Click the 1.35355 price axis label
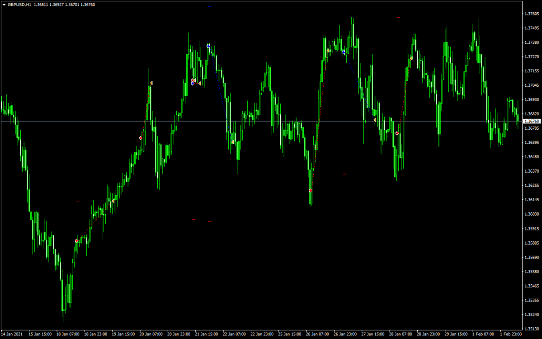The height and width of the screenshot is (339, 542). 532,300
